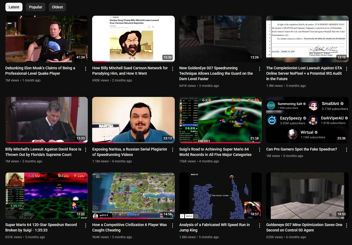Play the Civilization 6 map thumbnail, 14:56
Image resolution: width=352 pixels, height=245 pixels.
pos(133,196)
